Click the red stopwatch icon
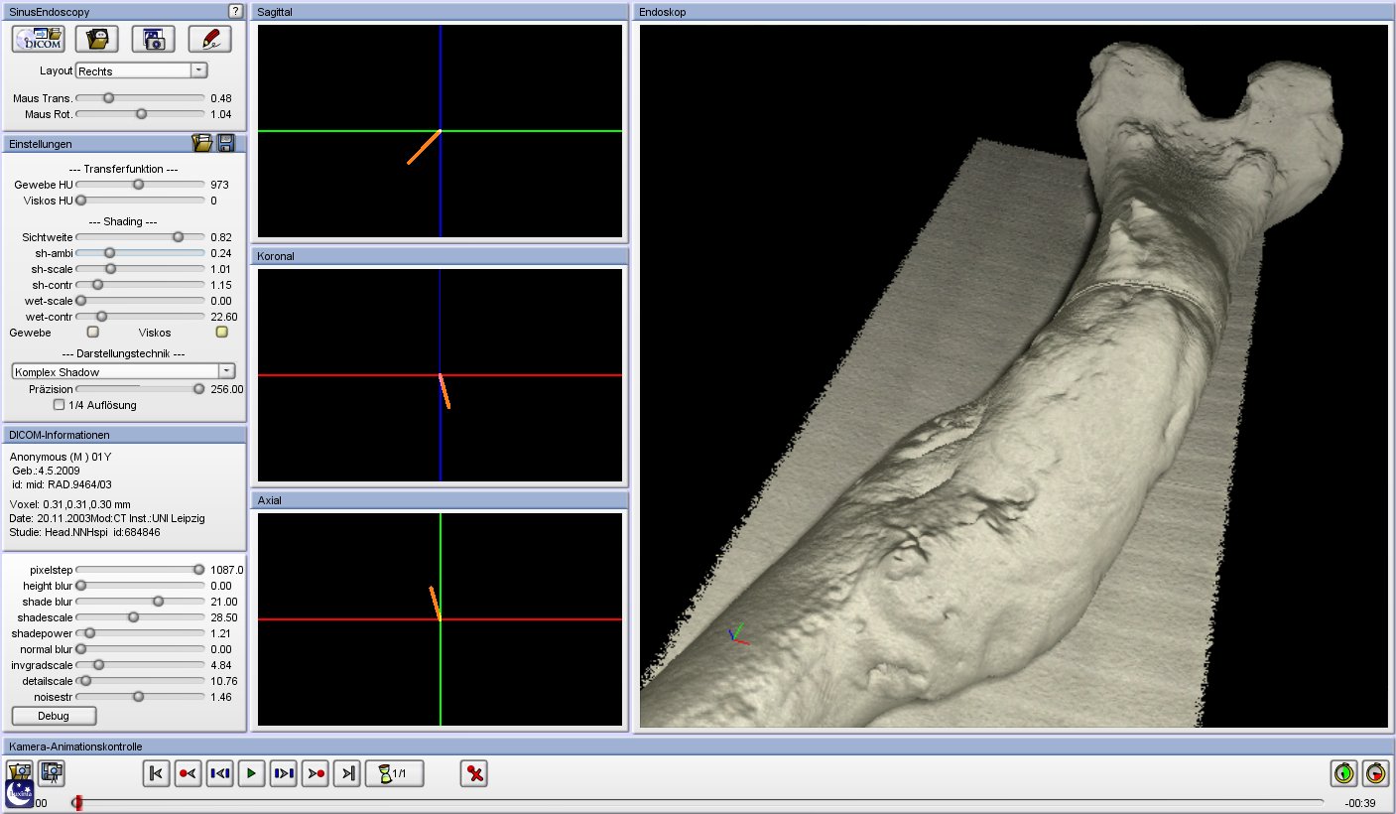Screen dimensions: 1396x814 [x=1375, y=772]
